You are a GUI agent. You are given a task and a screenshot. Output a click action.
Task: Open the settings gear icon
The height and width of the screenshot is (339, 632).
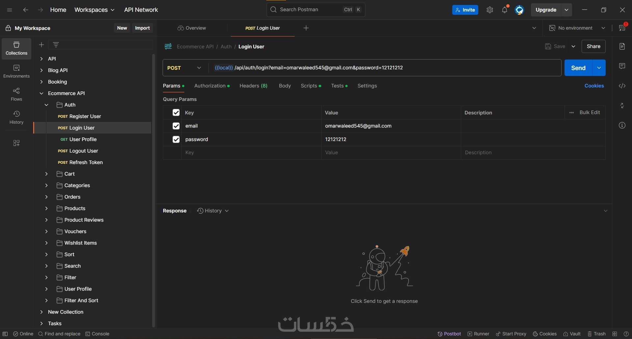click(490, 10)
